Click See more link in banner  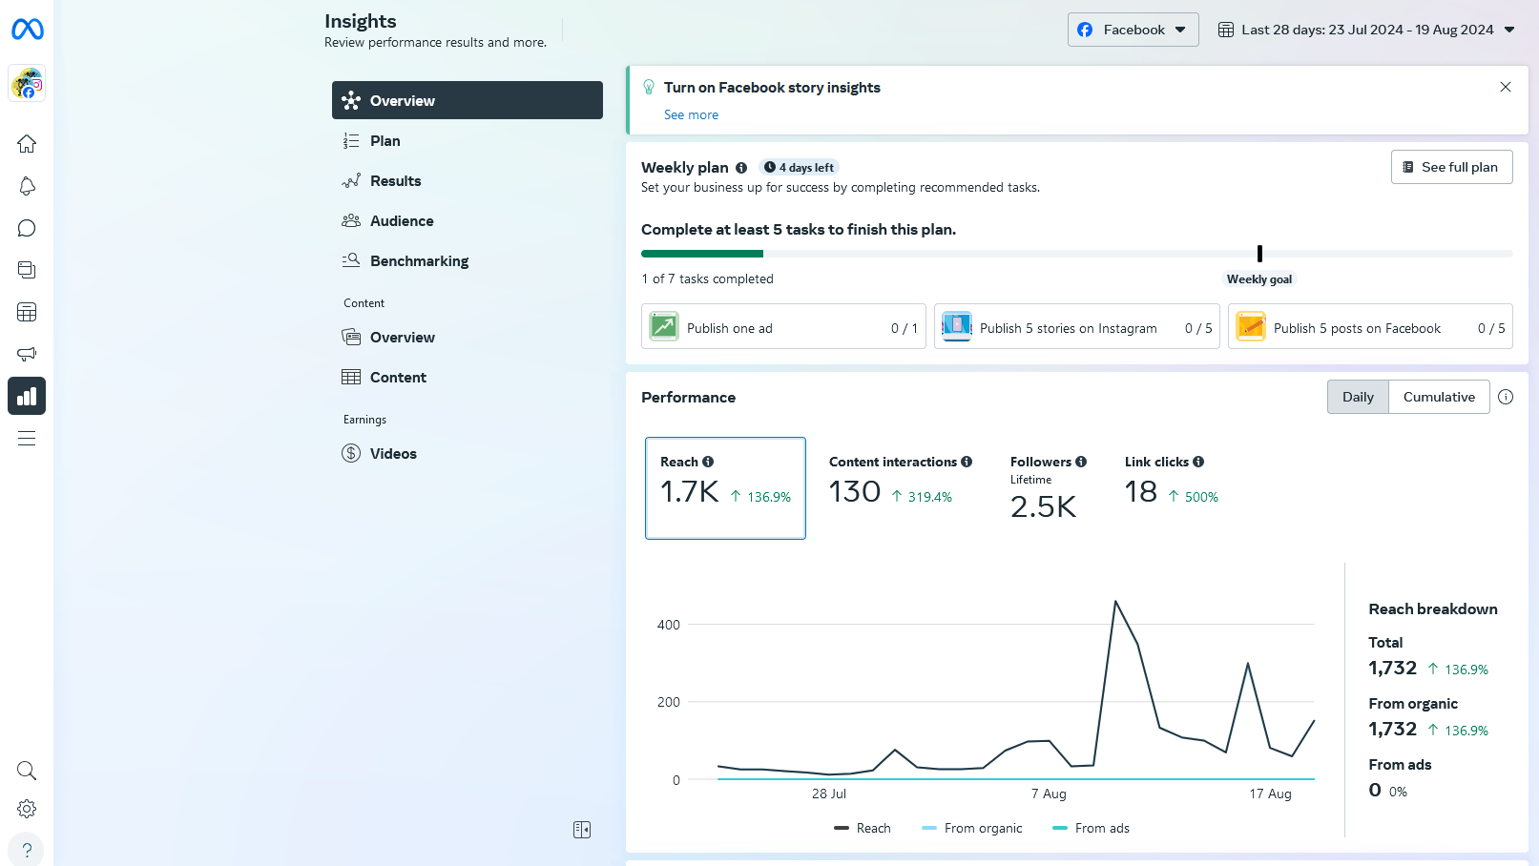(x=691, y=114)
